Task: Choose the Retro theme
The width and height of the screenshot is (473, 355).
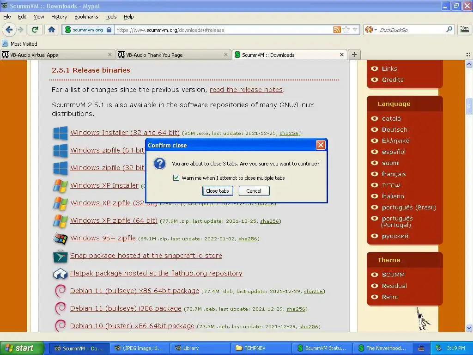Action: pyautogui.click(x=390, y=297)
